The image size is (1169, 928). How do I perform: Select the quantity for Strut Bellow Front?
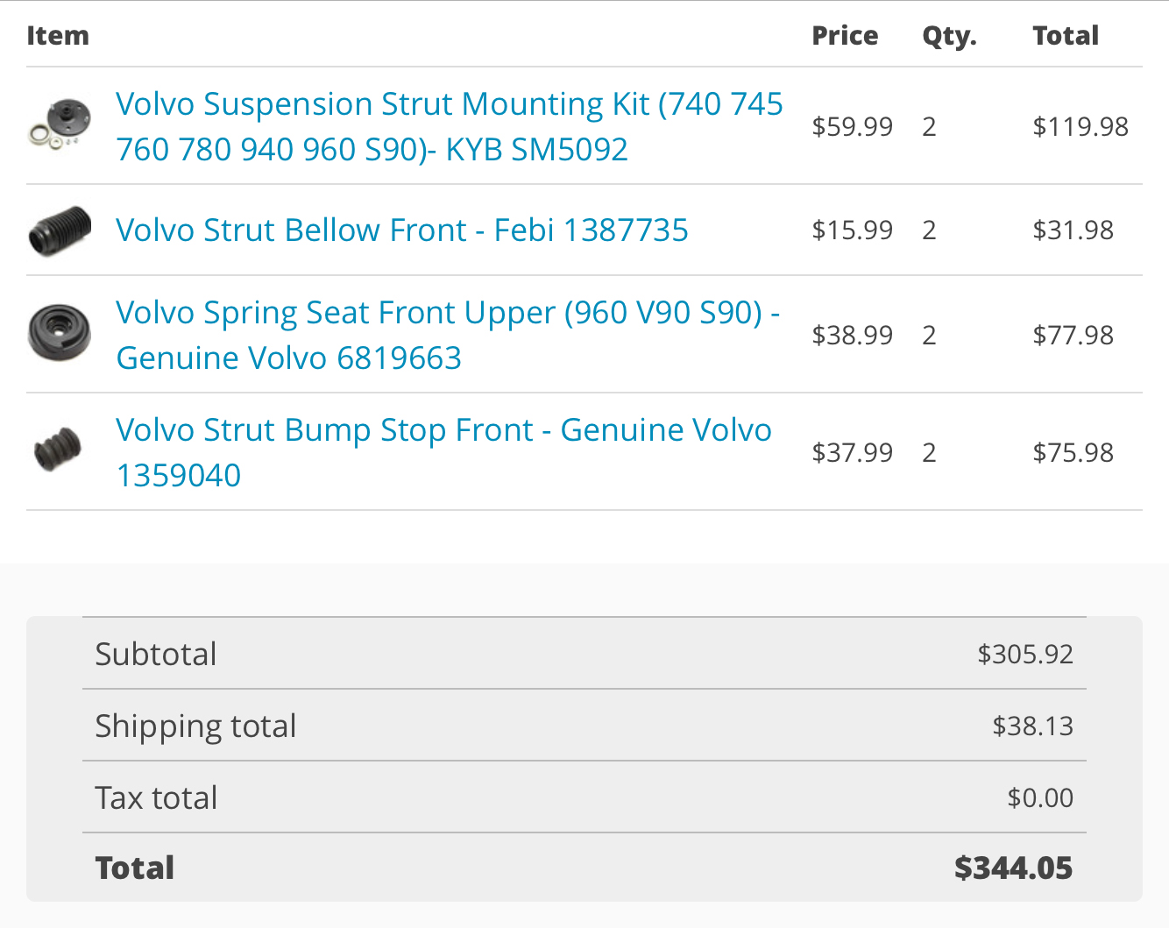click(930, 230)
